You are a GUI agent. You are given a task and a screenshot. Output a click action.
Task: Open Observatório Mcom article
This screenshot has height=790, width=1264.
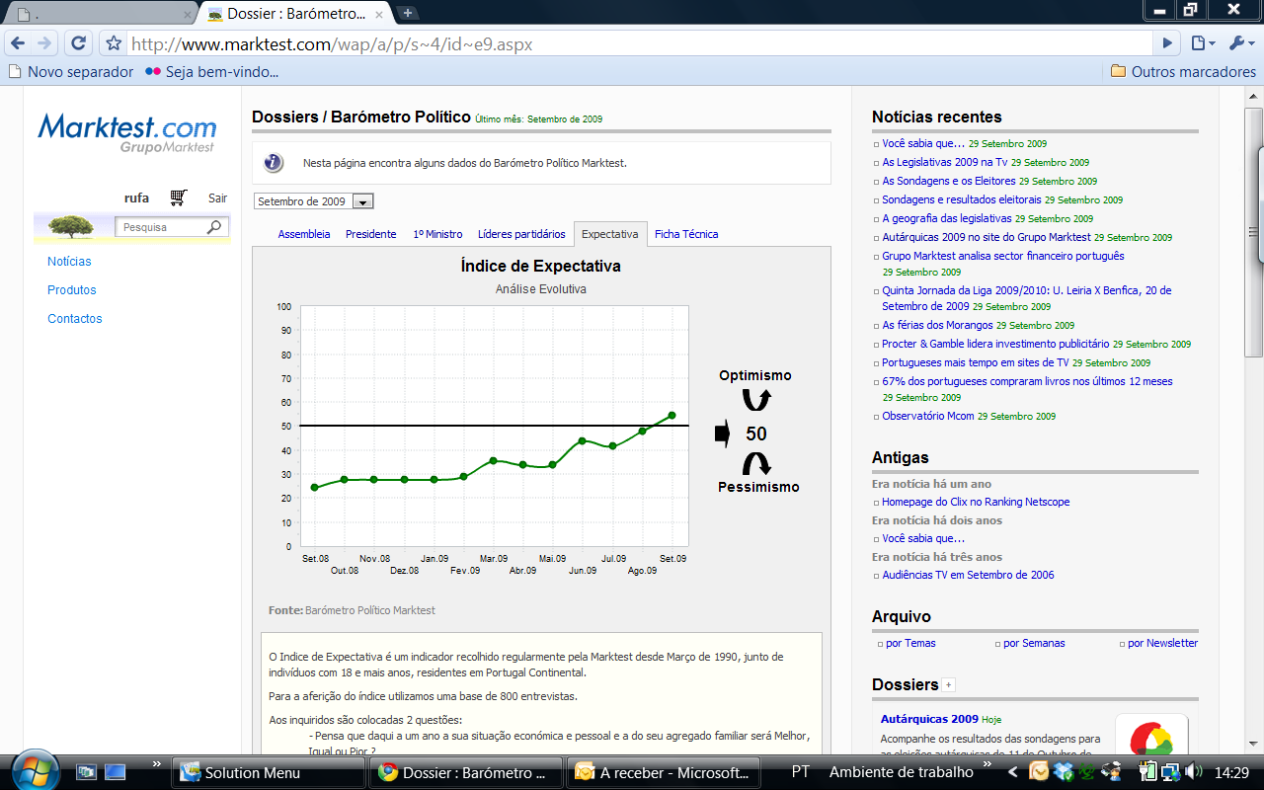pyautogui.click(x=928, y=416)
